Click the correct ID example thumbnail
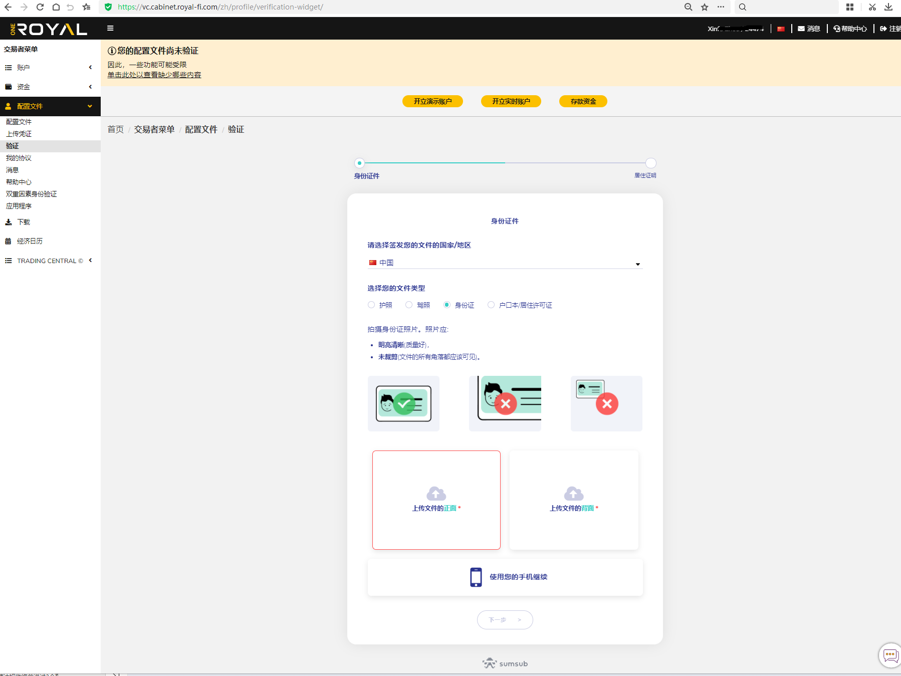 [x=403, y=403]
